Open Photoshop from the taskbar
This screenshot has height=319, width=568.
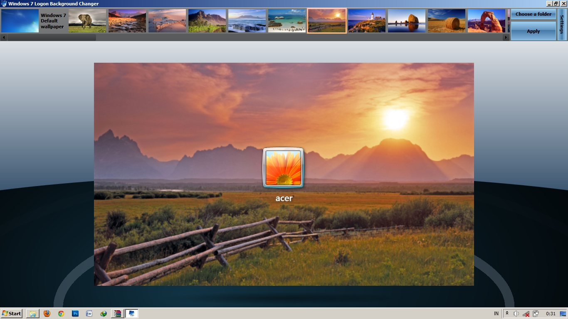point(75,314)
